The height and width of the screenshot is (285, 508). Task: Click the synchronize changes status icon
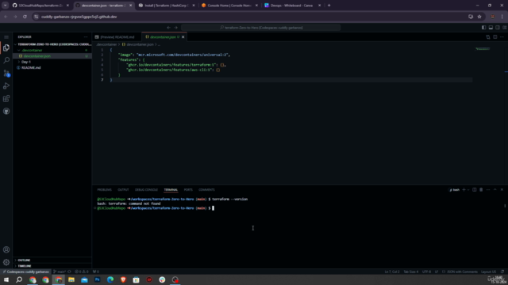tap(69, 272)
